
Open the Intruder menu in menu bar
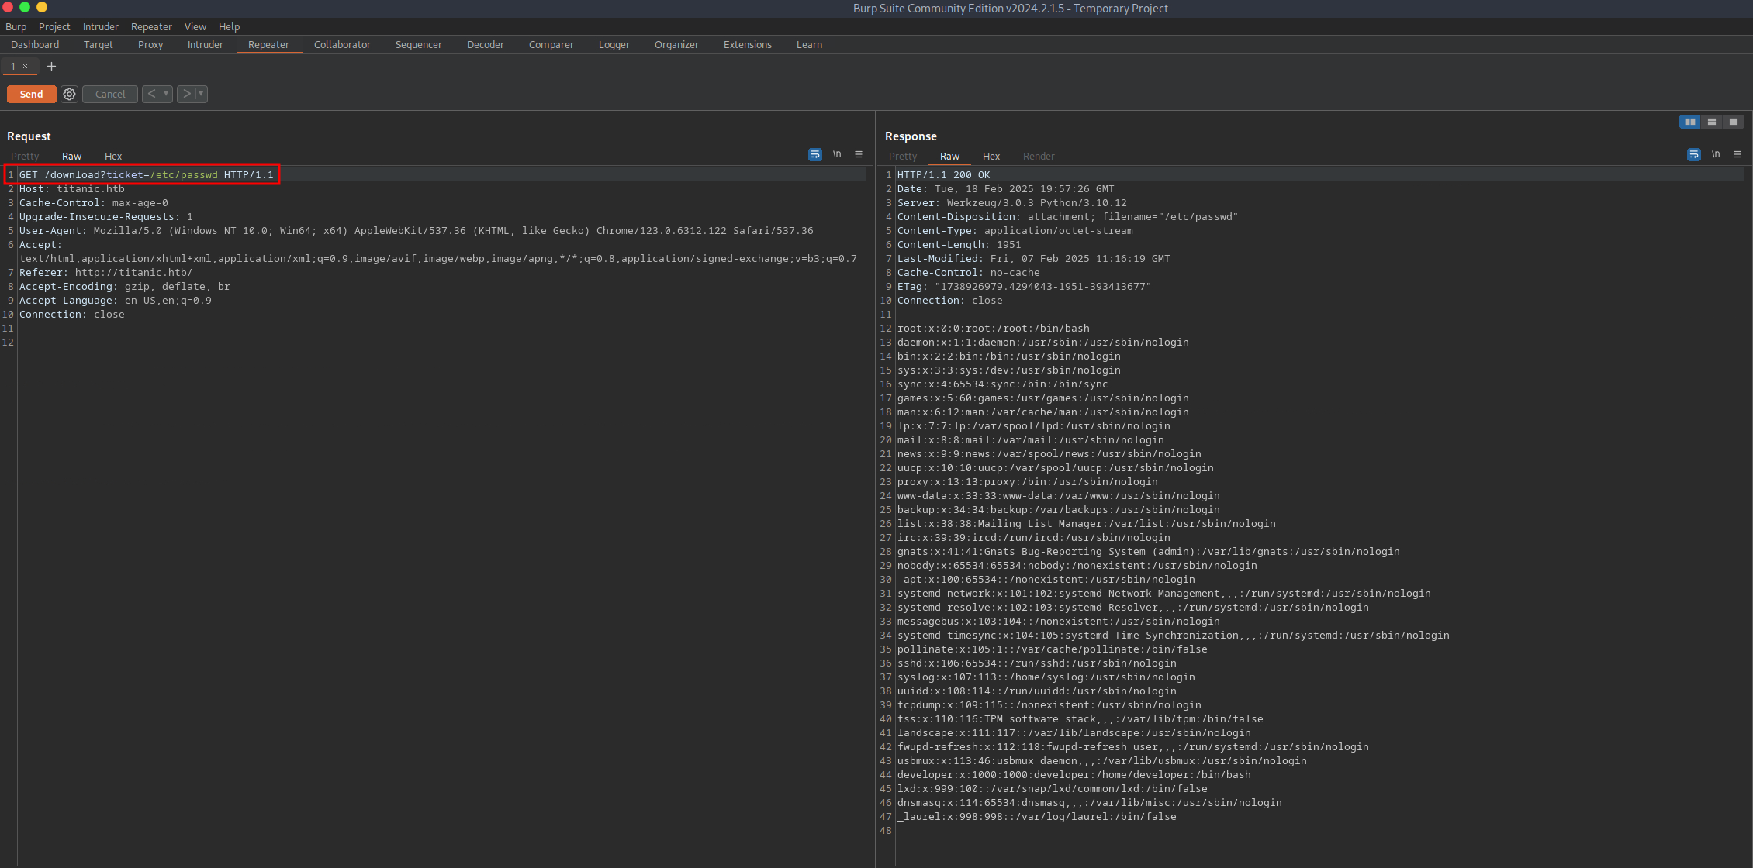click(x=101, y=26)
